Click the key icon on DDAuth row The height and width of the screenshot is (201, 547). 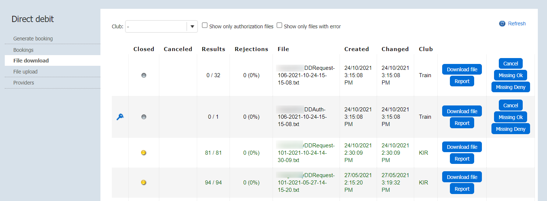[x=120, y=117]
